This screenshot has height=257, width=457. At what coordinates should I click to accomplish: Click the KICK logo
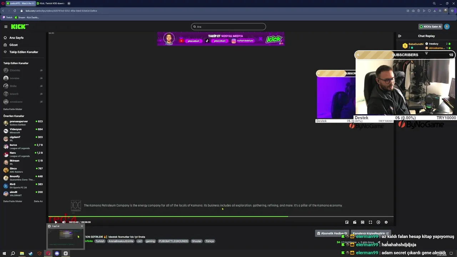tap(19, 27)
